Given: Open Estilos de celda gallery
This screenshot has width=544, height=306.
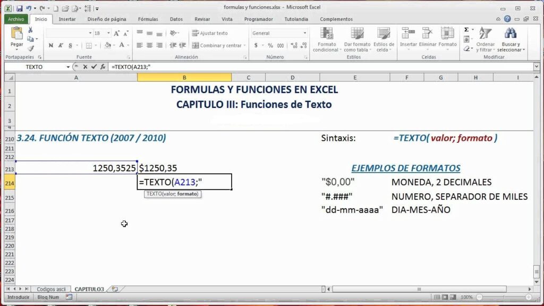Looking at the screenshot, I should (x=384, y=40).
